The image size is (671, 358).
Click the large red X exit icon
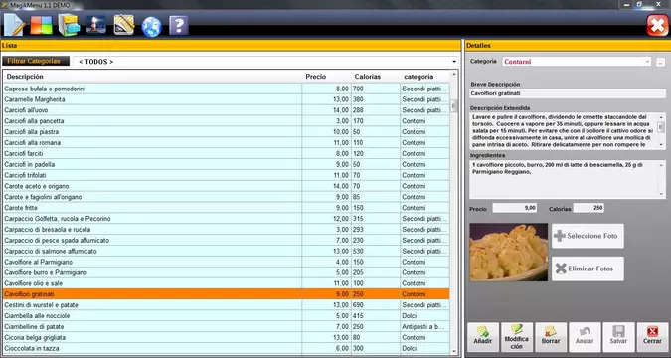point(657,25)
